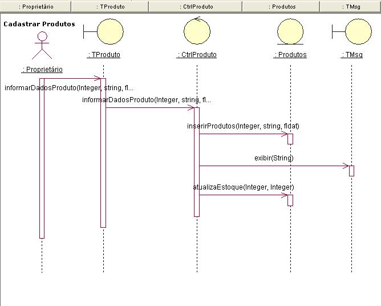The image size is (381, 306).
Task: Click the Produtos header tab
Action: click(281, 7)
